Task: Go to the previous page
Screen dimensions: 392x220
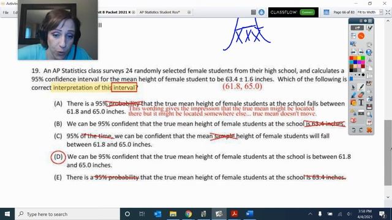Action: (353, 53)
